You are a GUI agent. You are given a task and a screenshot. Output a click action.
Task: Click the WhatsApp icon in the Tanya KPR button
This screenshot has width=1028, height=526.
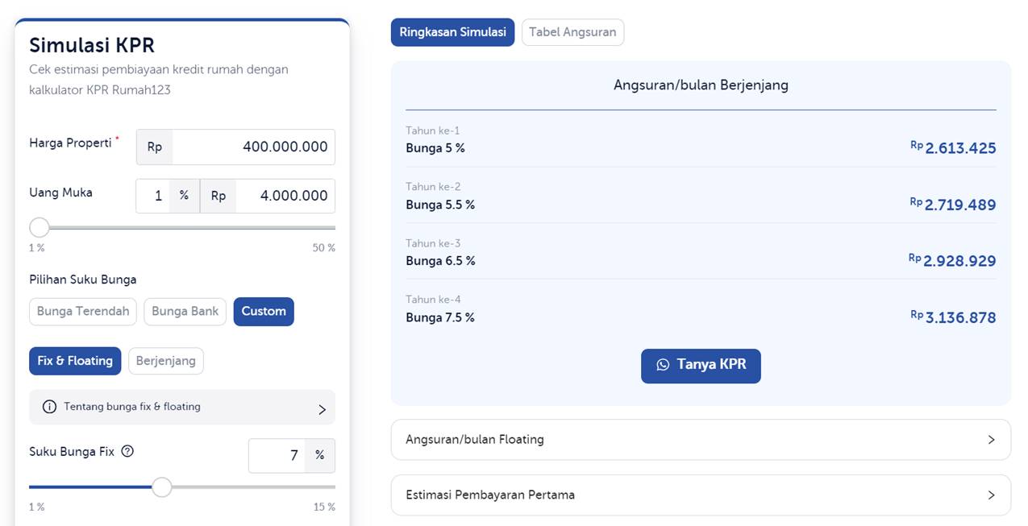(663, 365)
